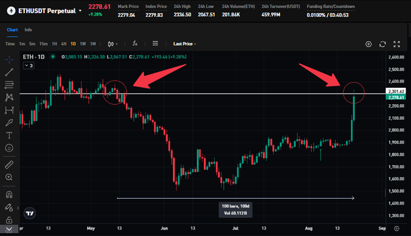Click the Aug date axis label

[x=309, y=228]
